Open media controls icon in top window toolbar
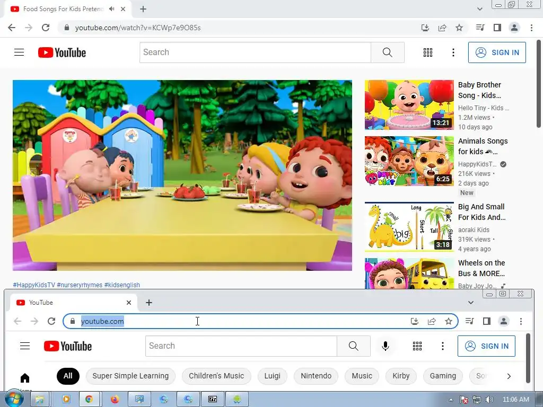 coord(480,28)
